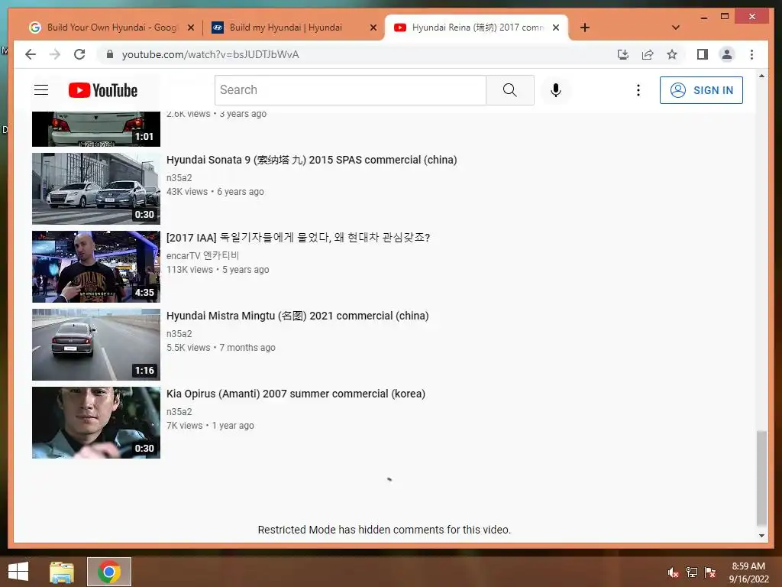Expand the tab search chevron

(x=676, y=28)
